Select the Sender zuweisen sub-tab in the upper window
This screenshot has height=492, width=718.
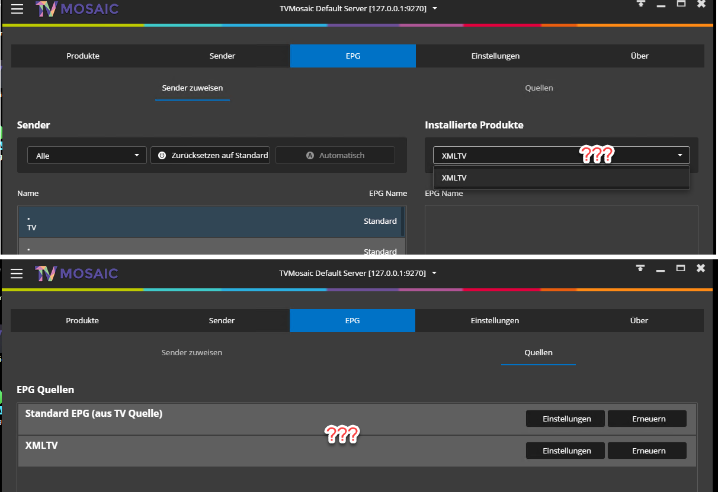coord(193,88)
